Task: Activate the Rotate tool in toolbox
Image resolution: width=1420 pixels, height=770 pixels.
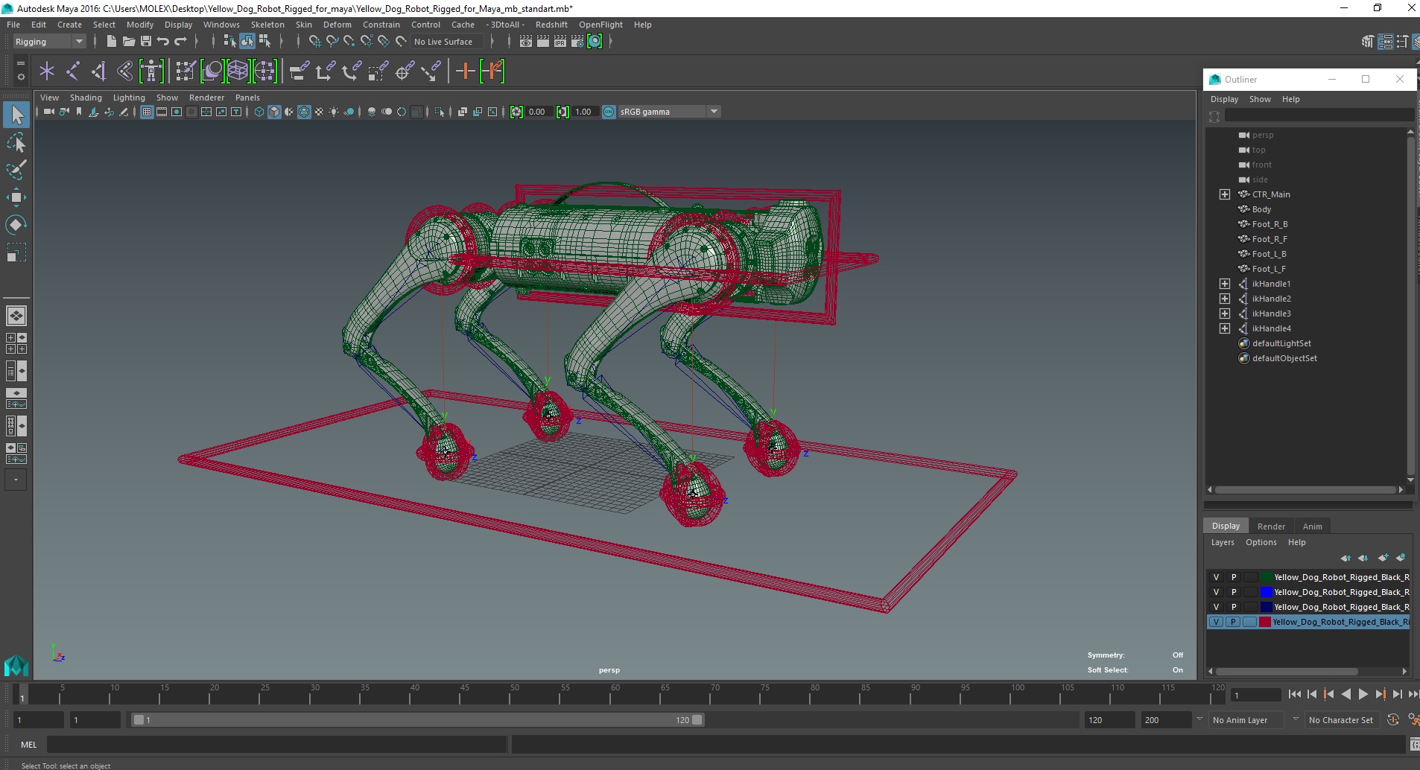Action: pos(16,225)
